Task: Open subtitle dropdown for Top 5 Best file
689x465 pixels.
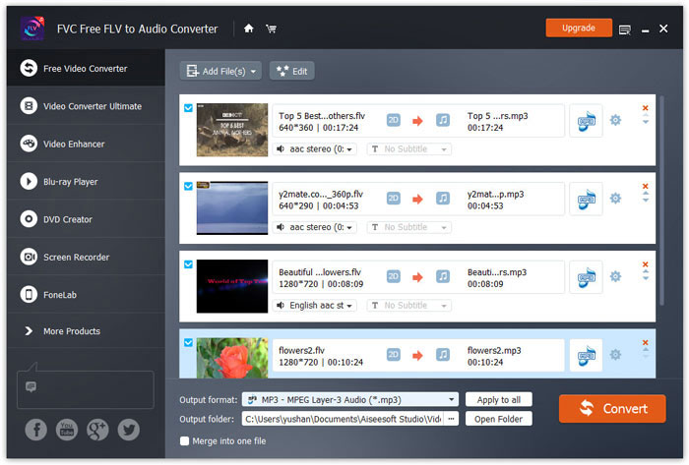Action: coord(409,149)
